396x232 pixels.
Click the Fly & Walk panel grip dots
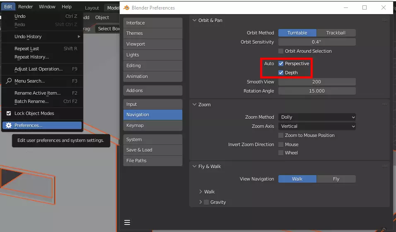click(385, 166)
